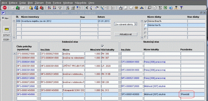
Task: Check the Dávka Kav% checkbox
Action: (x=146, y=25)
